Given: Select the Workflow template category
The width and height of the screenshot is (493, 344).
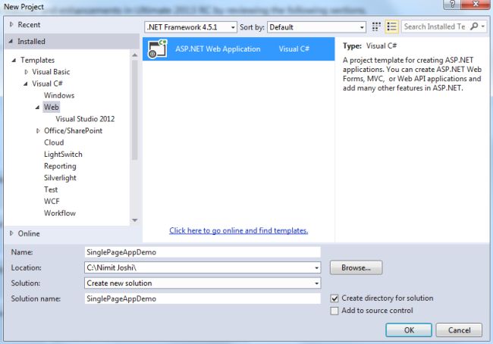Looking at the screenshot, I should coord(60,213).
